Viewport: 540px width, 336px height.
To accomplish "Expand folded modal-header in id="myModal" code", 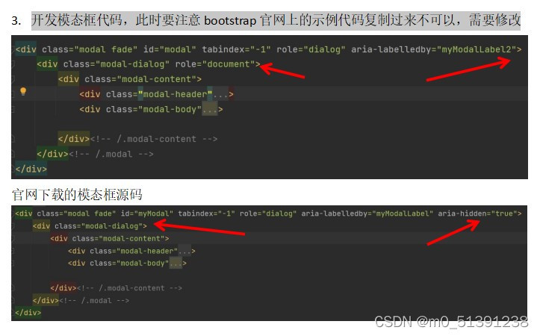I will pyautogui.click(x=184, y=252).
